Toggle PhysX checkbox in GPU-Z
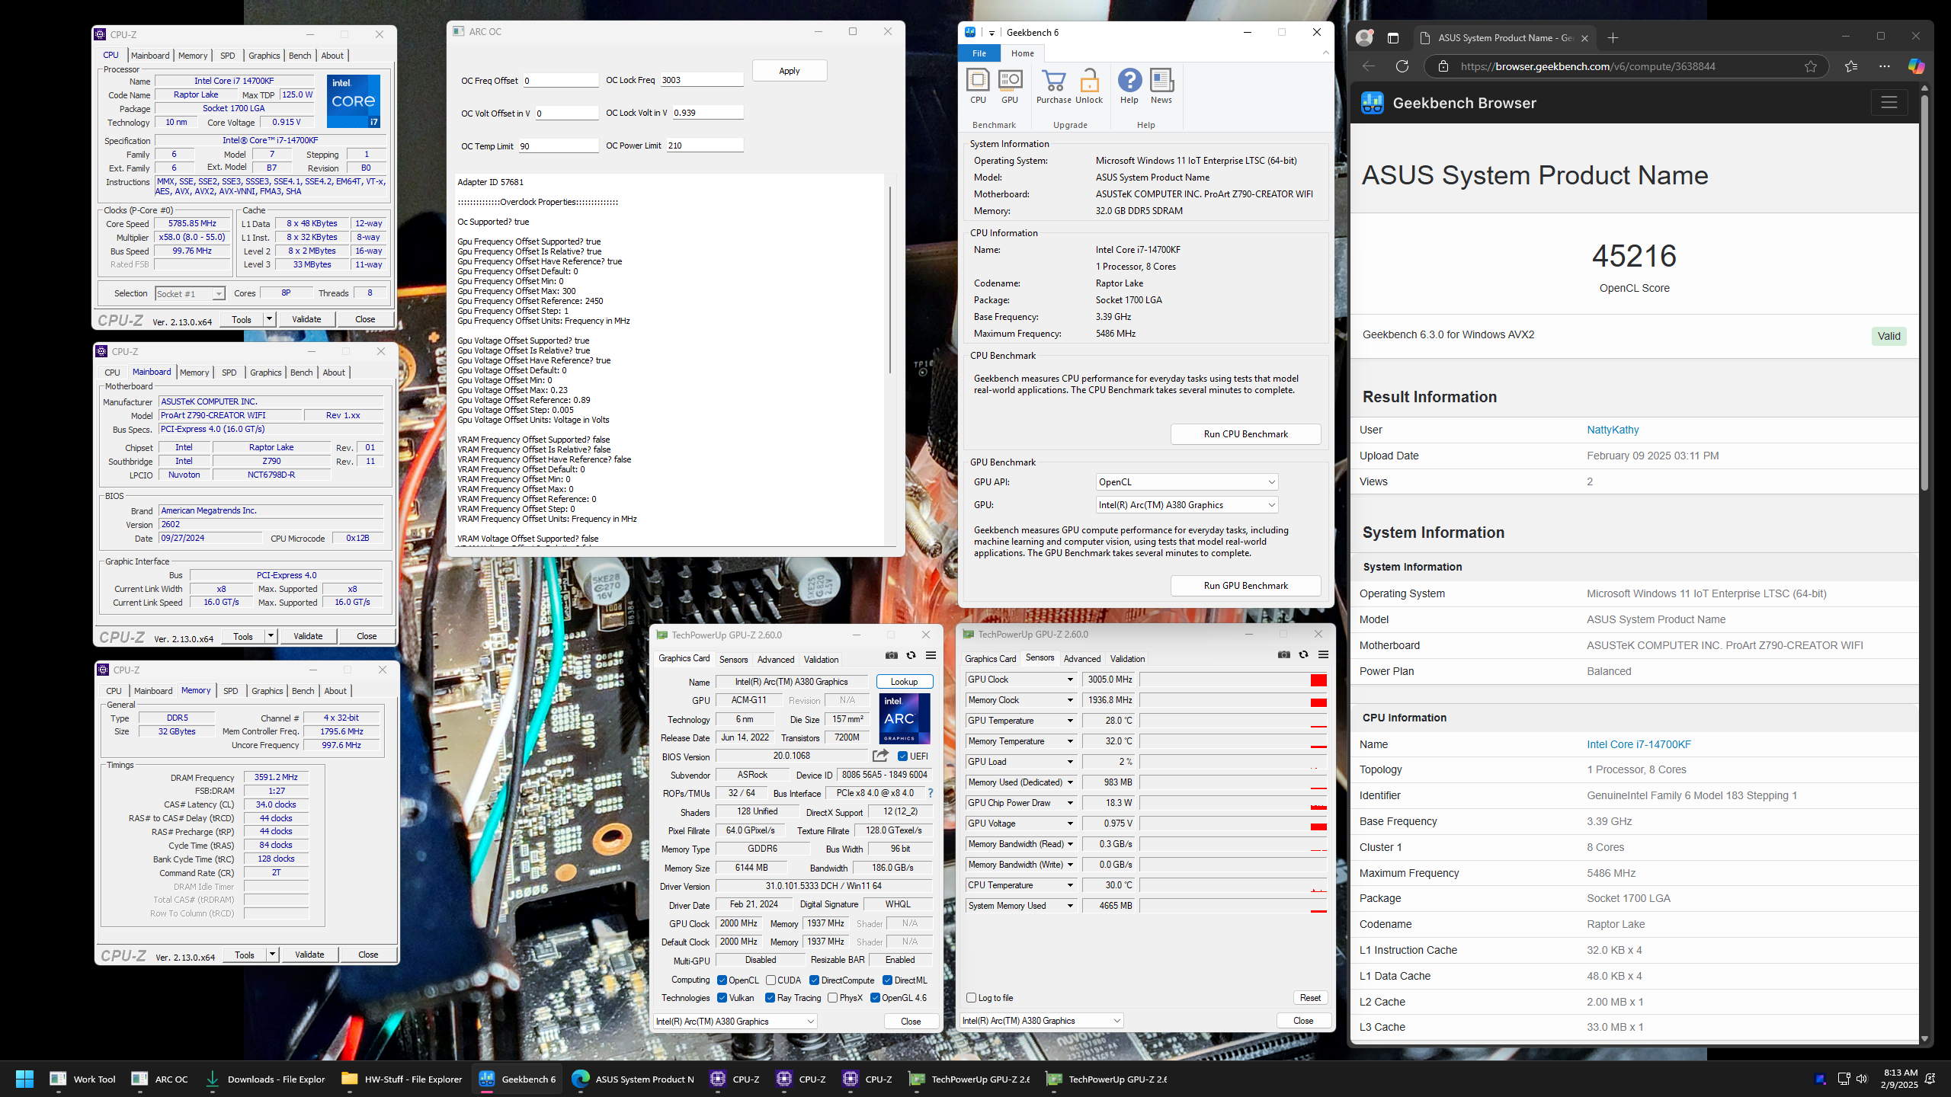1951x1097 pixels. (832, 998)
